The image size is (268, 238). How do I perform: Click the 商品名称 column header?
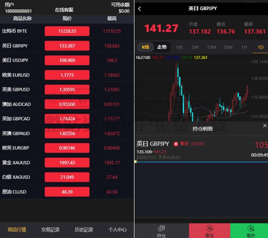[22, 19]
